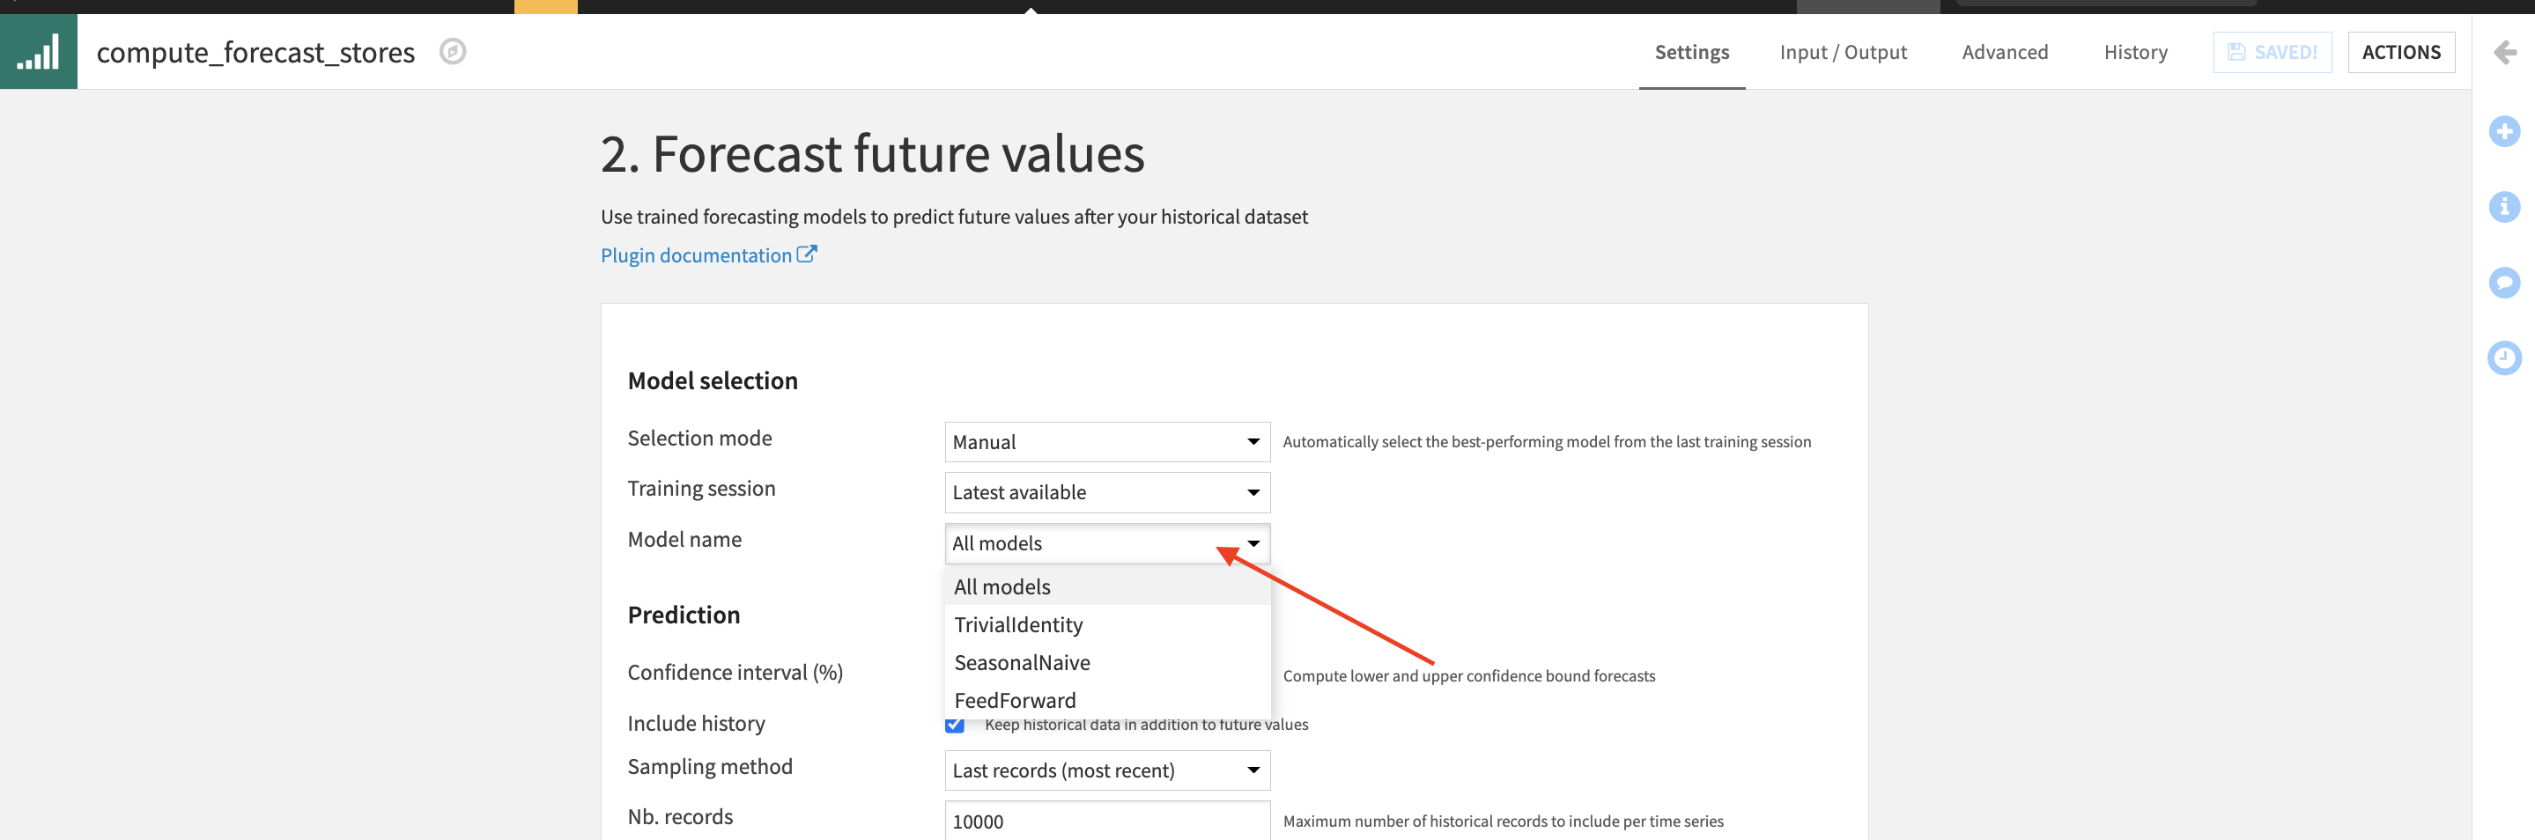Click the compass icon next to recipe name
This screenshot has width=2535, height=840.
click(453, 51)
